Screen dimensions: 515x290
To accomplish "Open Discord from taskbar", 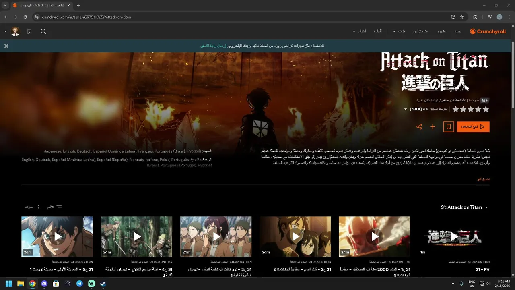I will 44,284.
